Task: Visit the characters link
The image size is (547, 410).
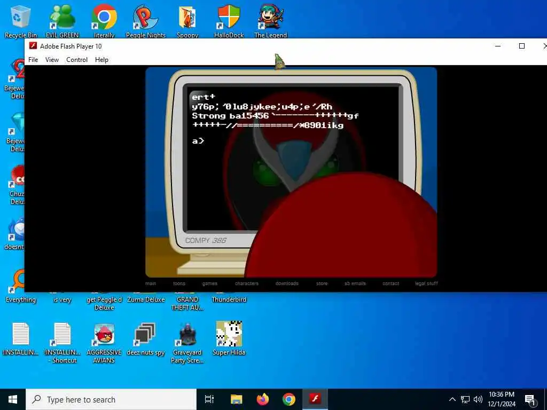Action: (247, 283)
